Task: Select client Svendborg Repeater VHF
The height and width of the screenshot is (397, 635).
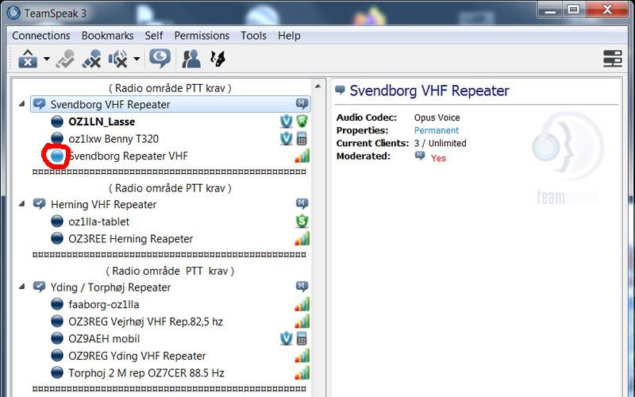Action: click(128, 156)
